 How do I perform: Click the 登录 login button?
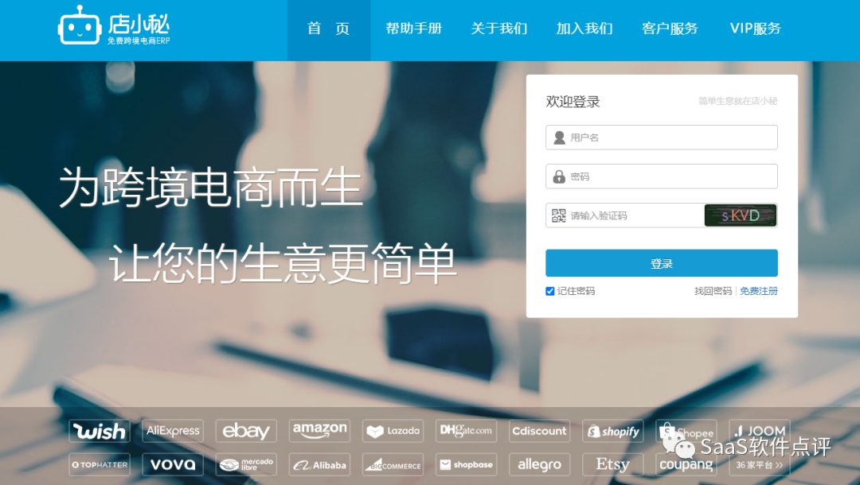(x=661, y=262)
